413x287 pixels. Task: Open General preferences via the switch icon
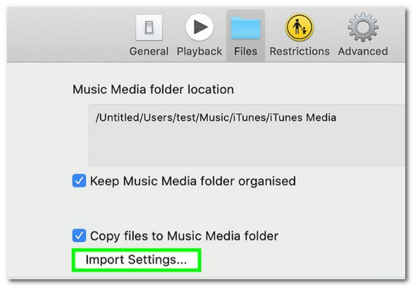(149, 28)
